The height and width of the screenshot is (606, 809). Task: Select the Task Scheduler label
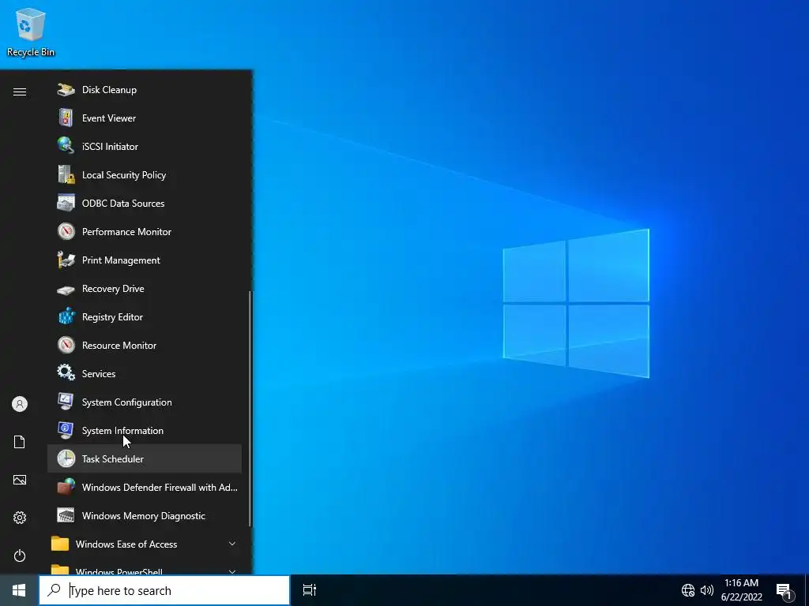[x=112, y=458]
